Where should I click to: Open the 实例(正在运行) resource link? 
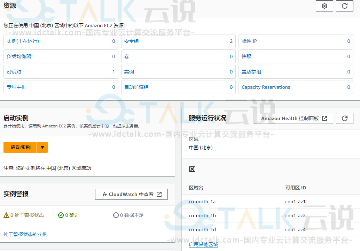[23, 41]
